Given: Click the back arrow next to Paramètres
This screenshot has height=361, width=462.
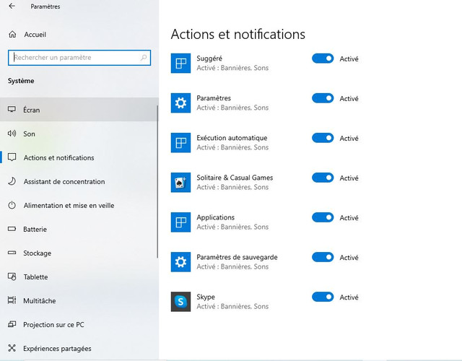Looking at the screenshot, I should pyautogui.click(x=12, y=6).
